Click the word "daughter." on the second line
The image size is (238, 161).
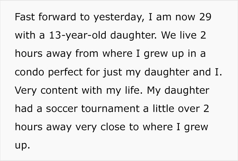coord(133,36)
